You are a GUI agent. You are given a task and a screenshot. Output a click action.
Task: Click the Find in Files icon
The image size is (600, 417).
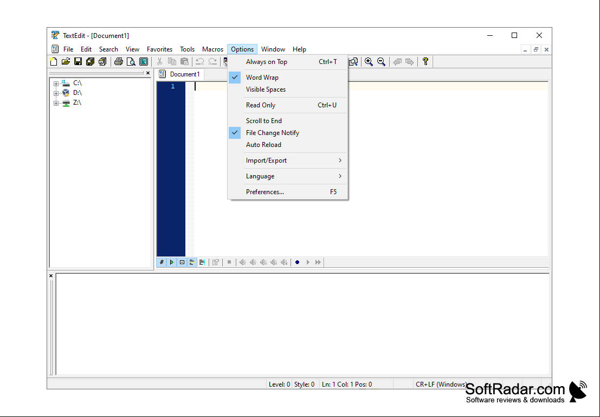(x=353, y=62)
